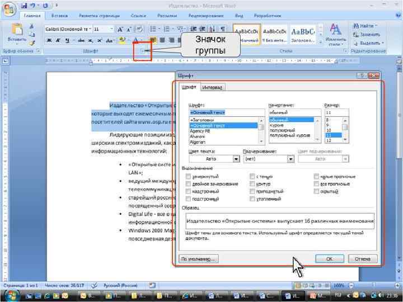Open the Подчеркивание underline style dropdown
Image resolution: width=403 pixels, height=302 pixels.
coord(290,159)
